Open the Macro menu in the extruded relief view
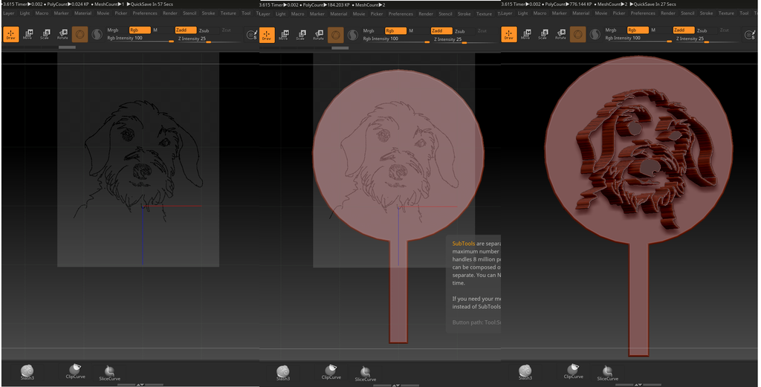761x387 pixels. [x=540, y=13]
